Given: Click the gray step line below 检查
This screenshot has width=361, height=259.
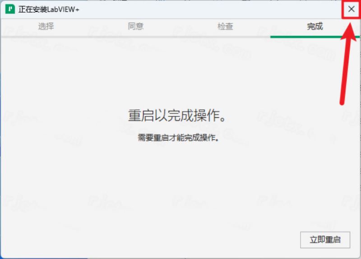Looking at the screenshot, I should pos(225,37).
